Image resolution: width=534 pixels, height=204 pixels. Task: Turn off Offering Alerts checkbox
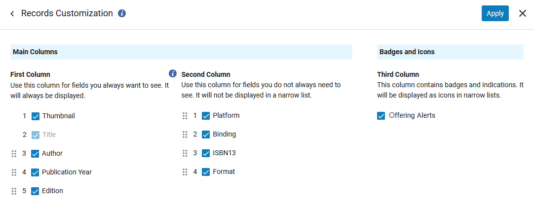[381, 116]
